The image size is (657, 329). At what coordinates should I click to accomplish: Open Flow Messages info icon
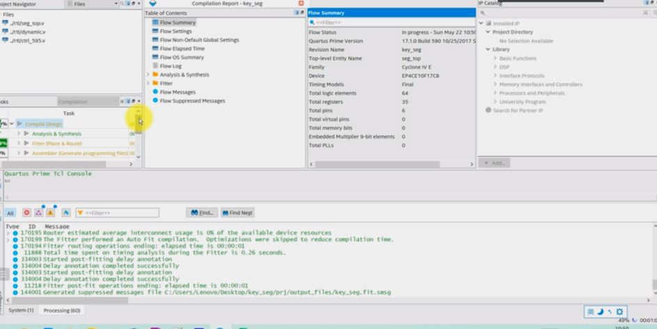155,92
